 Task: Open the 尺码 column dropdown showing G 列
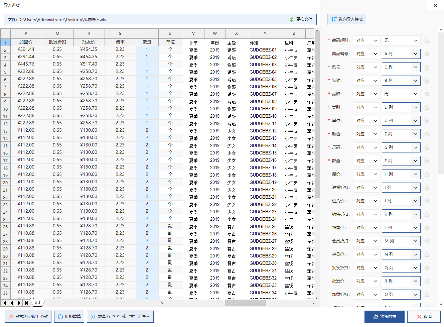401,147
